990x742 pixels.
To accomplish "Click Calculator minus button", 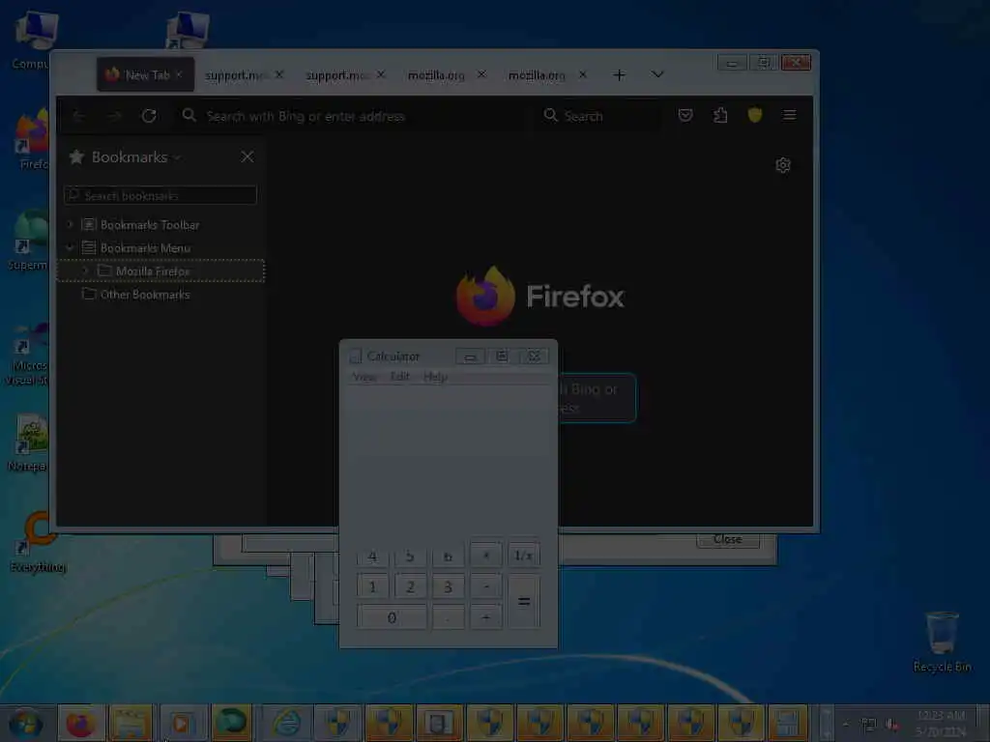I will coord(486,586).
